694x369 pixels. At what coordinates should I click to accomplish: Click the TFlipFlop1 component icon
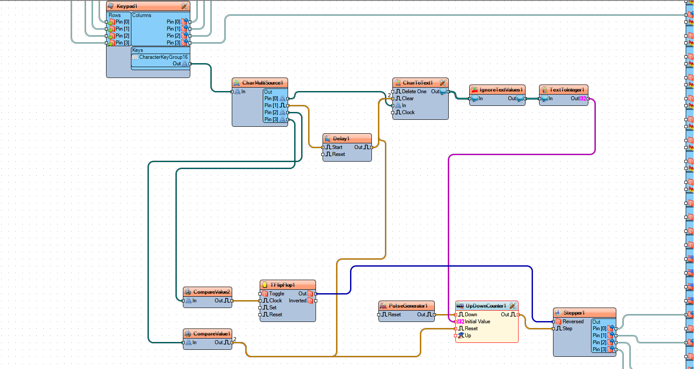pos(265,285)
